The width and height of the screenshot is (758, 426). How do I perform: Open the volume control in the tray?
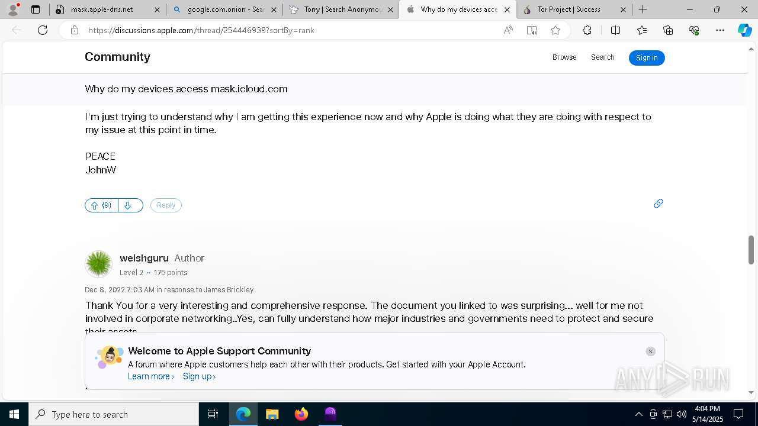(x=682, y=414)
